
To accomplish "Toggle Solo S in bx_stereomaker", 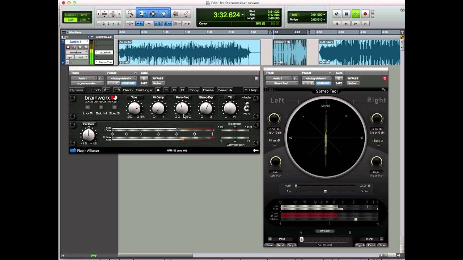I will tap(114, 107).
